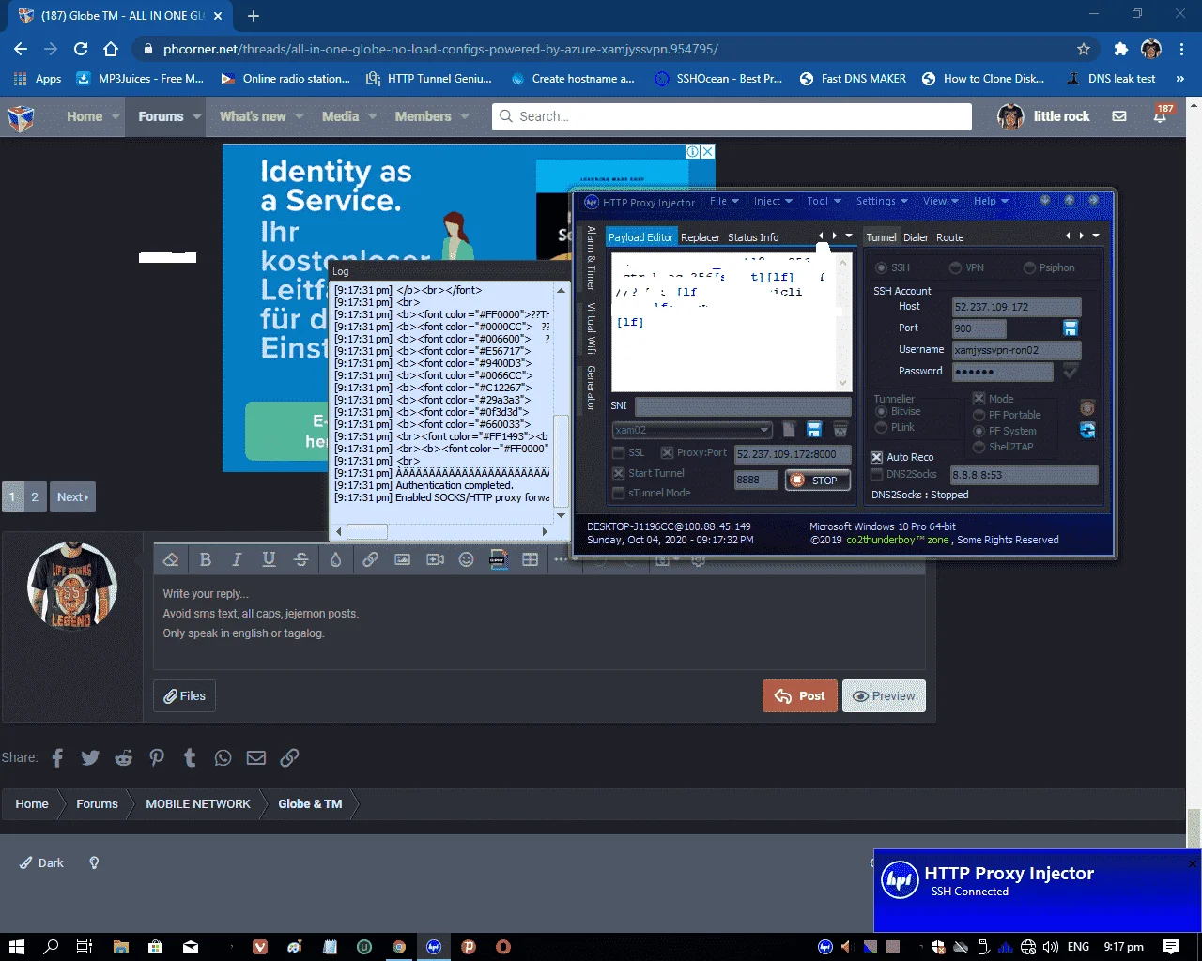Toggle the Proxy:Port checkbox

tap(667, 453)
